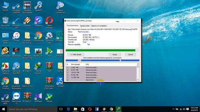The height and width of the screenshot is (112, 200).
Task: Open the shell desktop shortcut
Action: [49, 52]
